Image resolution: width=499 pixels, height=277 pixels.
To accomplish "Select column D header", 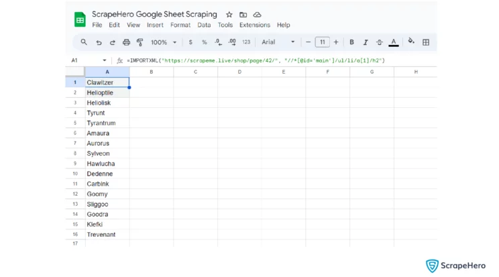I will click(239, 72).
